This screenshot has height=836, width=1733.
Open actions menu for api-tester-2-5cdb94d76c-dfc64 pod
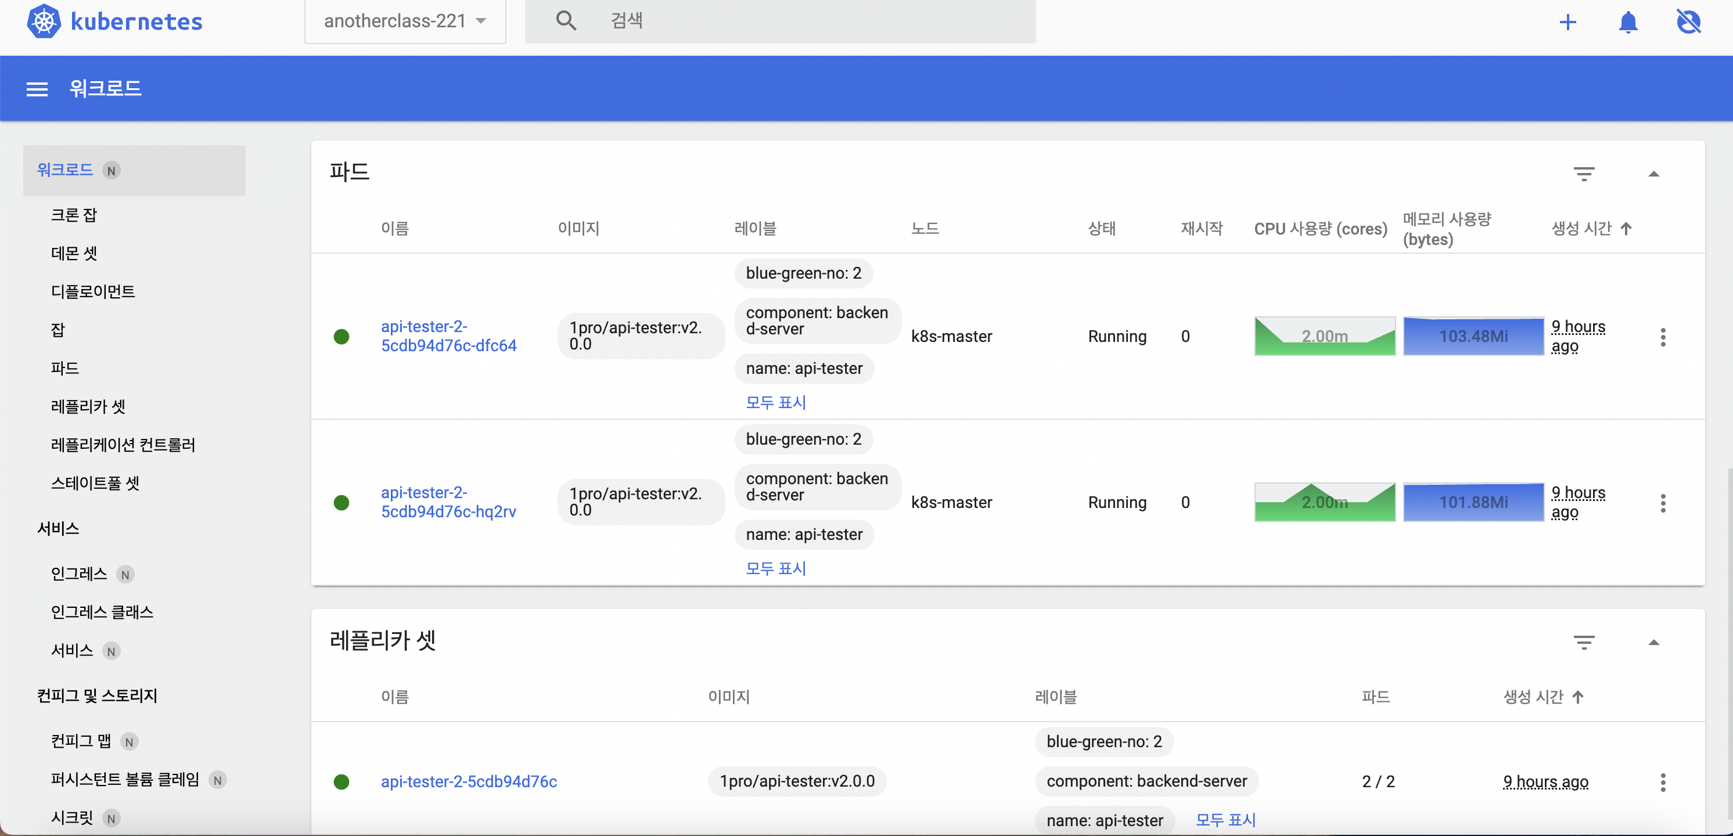[x=1662, y=337]
